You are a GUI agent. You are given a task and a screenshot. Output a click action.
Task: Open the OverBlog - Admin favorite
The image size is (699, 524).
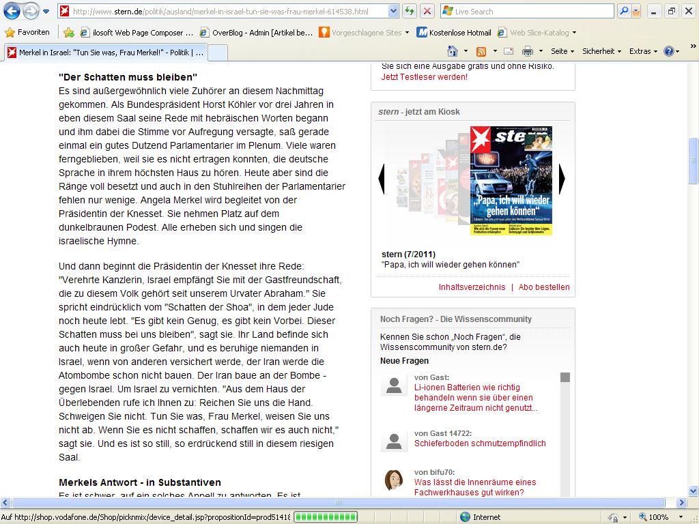point(257,33)
